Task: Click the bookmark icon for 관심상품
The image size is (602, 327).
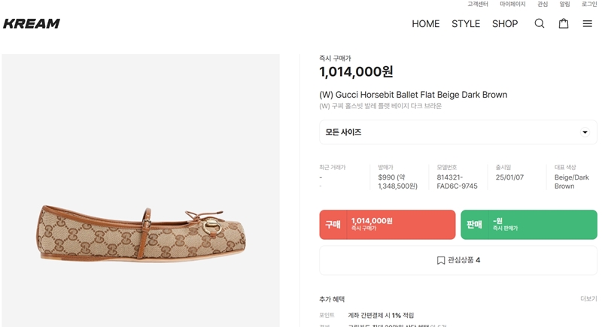Action: [x=441, y=260]
